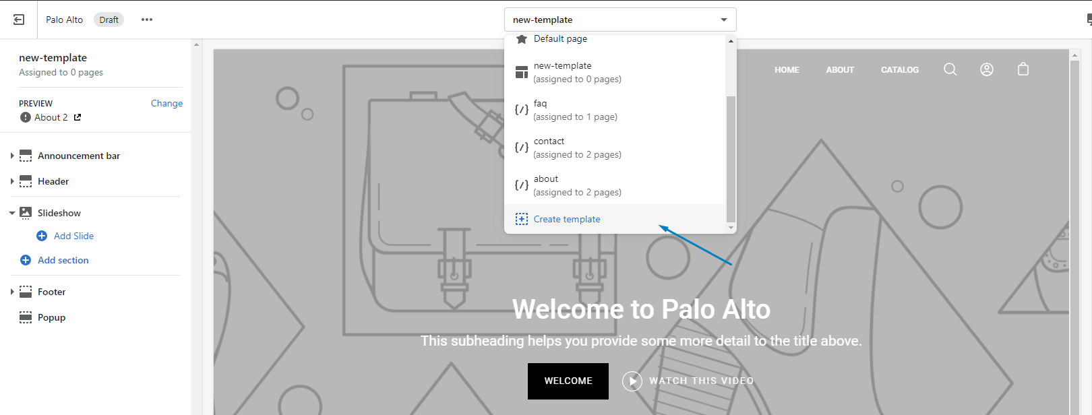Select the about template
This screenshot has height=415, width=1092.
(x=615, y=185)
